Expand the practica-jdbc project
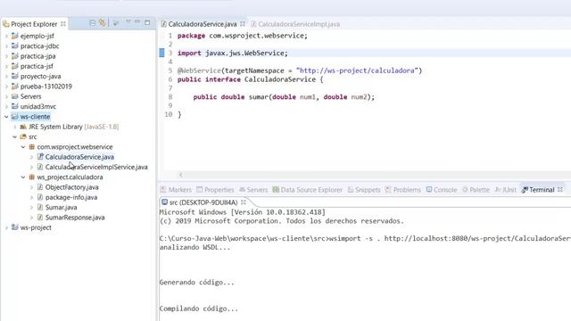The height and width of the screenshot is (321, 571). tap(6, 46)
